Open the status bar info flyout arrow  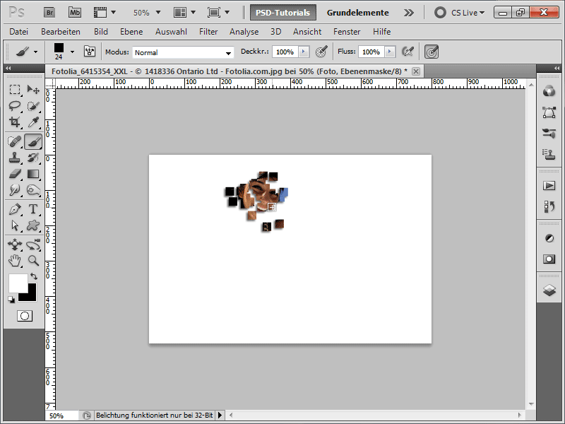click(x=220, y=416)
